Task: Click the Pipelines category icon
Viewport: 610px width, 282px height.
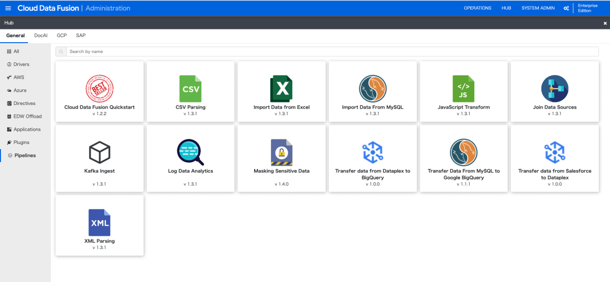Action: coord(10,155)
